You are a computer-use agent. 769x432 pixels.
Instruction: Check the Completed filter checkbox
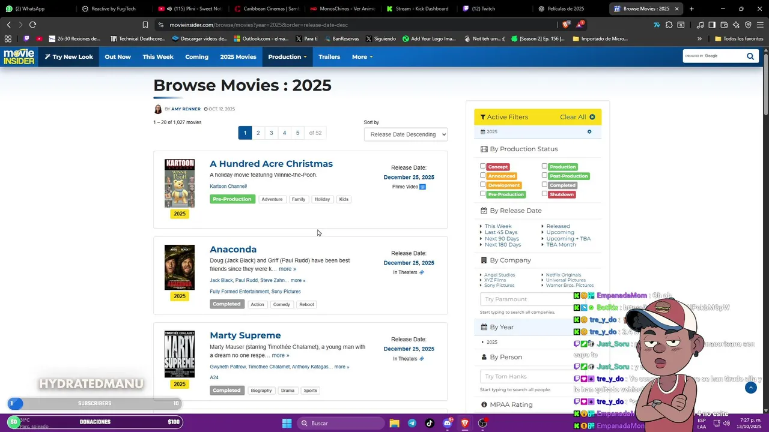[x=544, y=185]
